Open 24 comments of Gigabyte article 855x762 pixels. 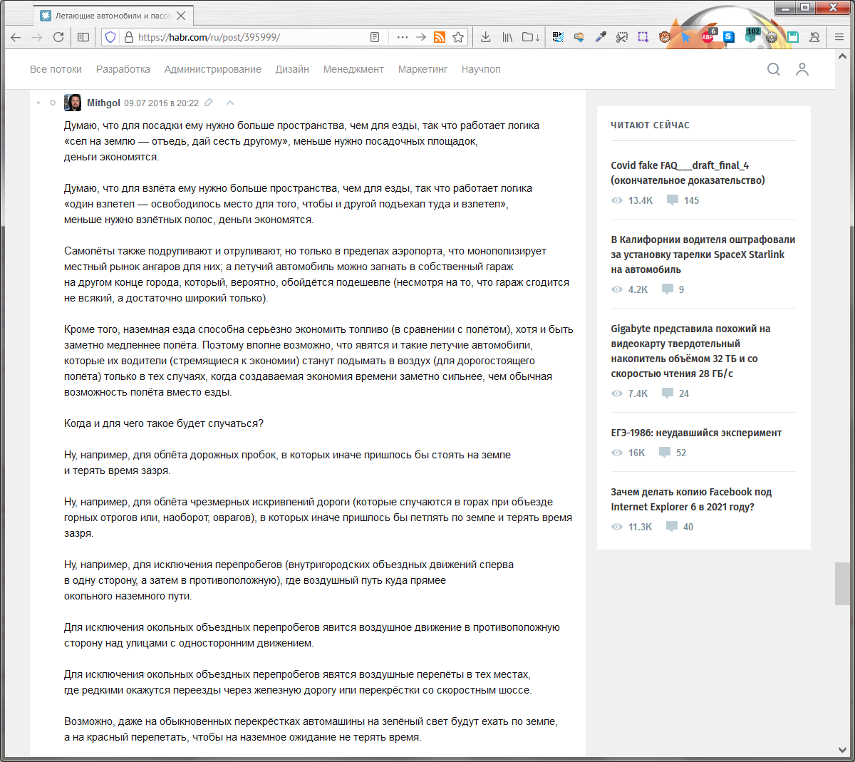pyautogui.click(x=675, y=393)
